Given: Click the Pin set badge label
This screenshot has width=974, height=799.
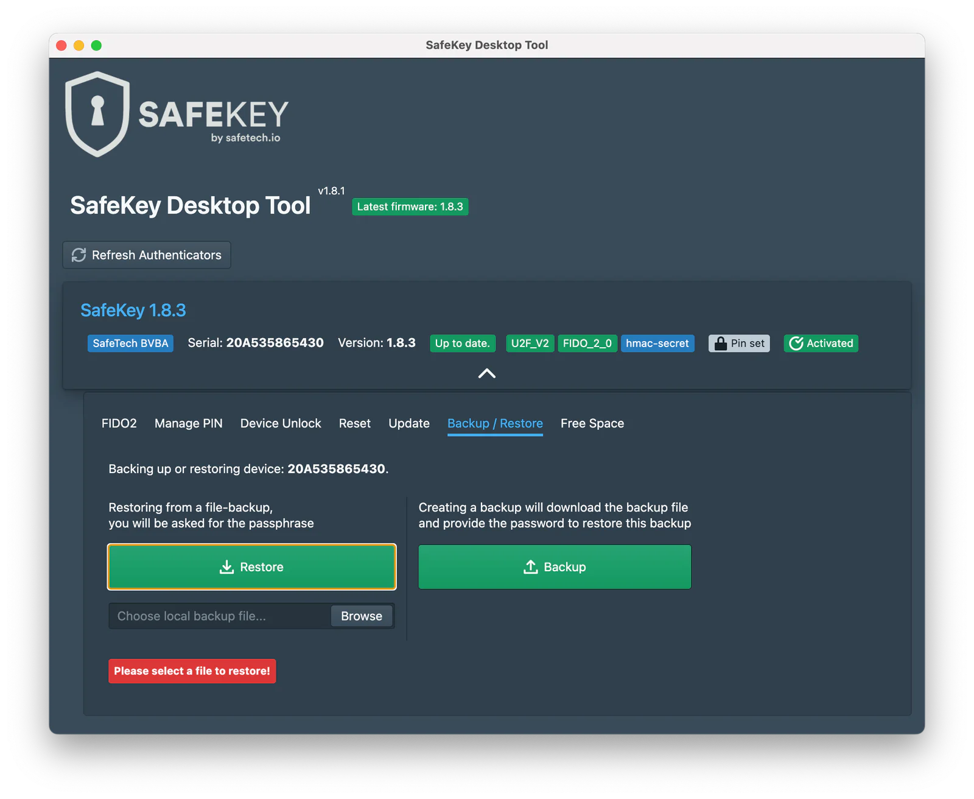Looking at the screenshot, I should [748, 343].
